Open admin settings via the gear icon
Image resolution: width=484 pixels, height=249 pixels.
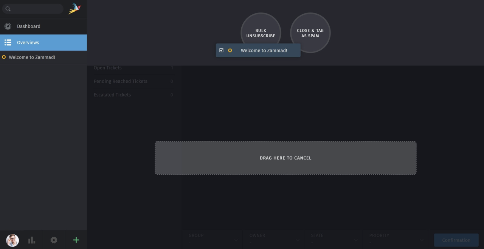point(54,240)
